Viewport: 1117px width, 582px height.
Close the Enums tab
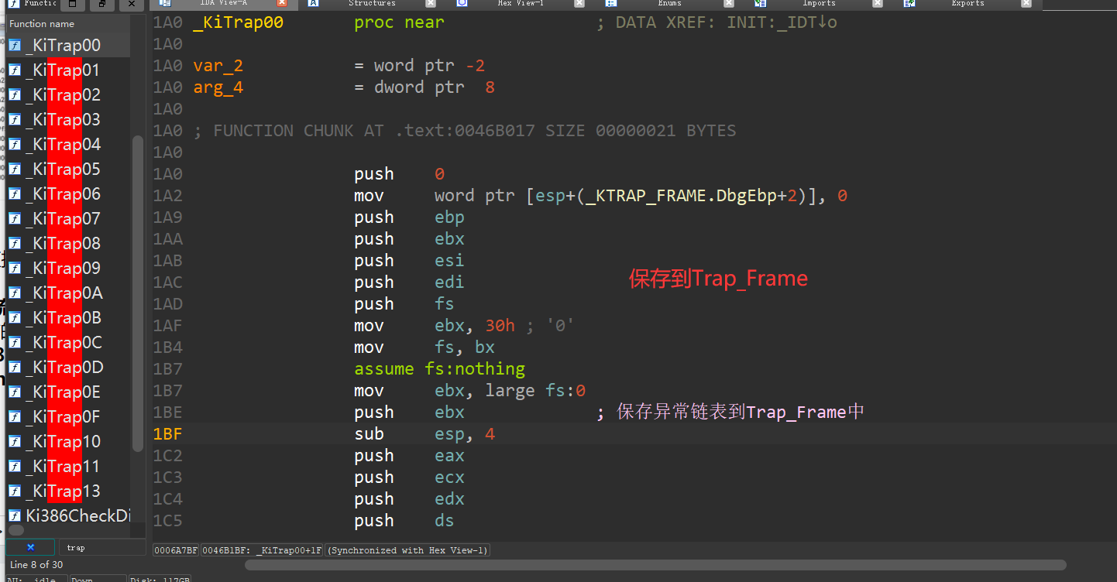coord(728,3)
